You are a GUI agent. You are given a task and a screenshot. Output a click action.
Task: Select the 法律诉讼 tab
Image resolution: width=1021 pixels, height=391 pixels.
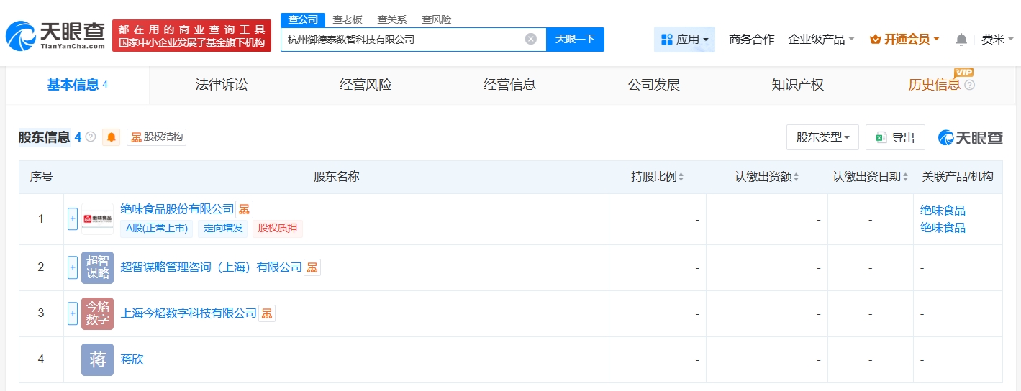coord(222,85)
